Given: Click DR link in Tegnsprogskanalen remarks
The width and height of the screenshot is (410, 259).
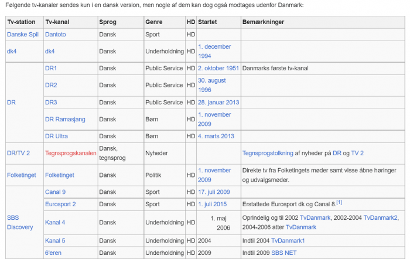Looking at the screenshot, I should coord(337,154).
